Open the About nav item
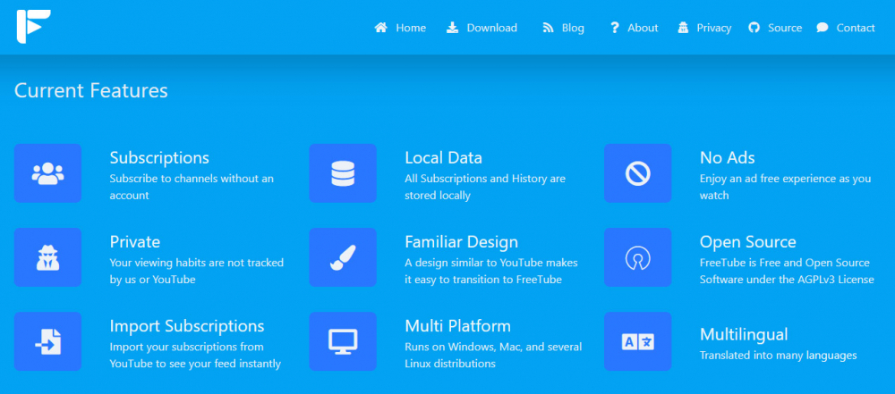Image resolution: width=895 pixels, height=394 pixels. pyautogui.click(x=635, y=28)
